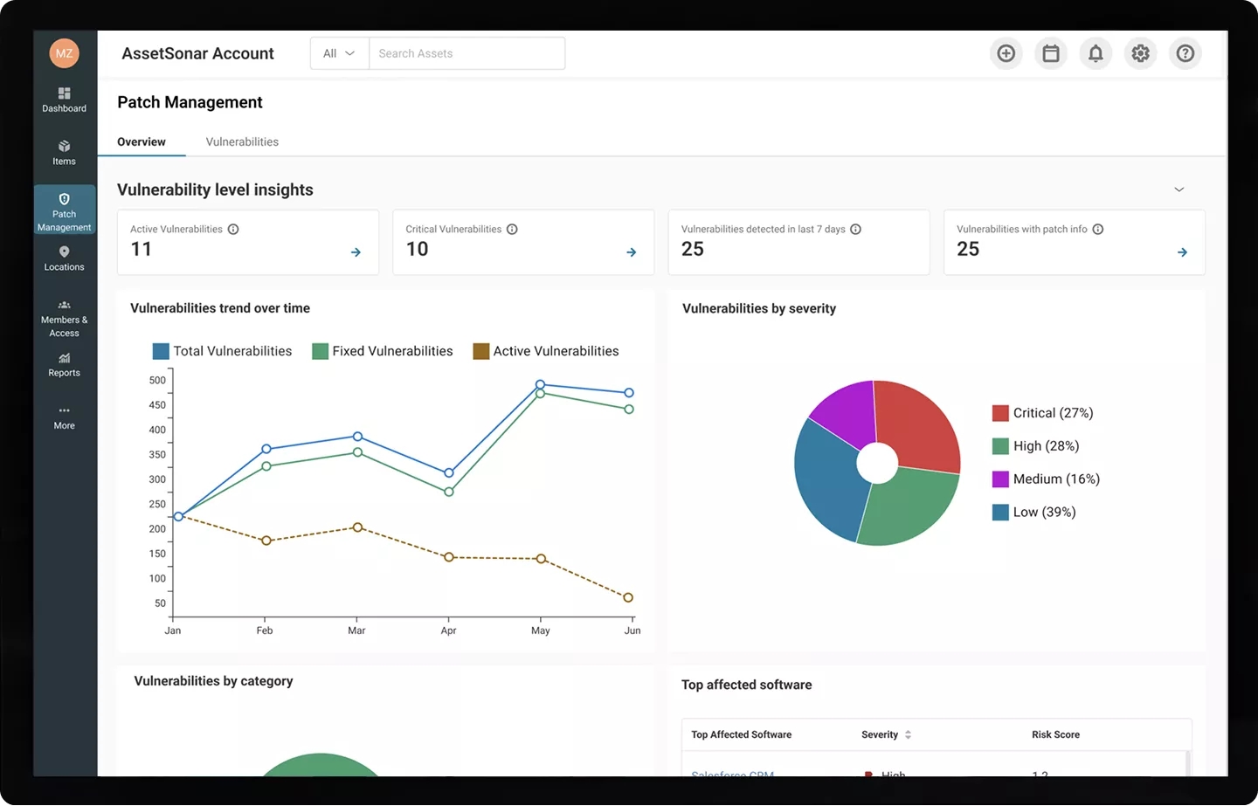Select the Overview tab
The width and height of the screenshot is (1258, 806).
pos(142,141)
